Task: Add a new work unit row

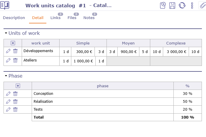Action: pos(13,43)
